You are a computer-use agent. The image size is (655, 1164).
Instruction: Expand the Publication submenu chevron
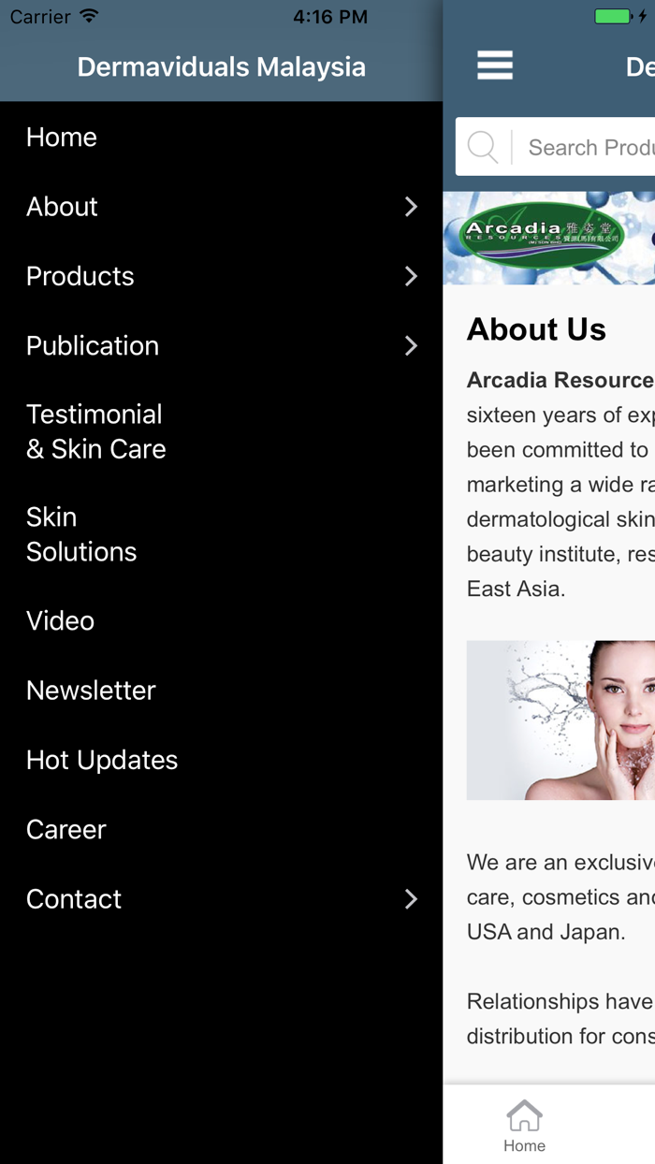tap(411, 345)
